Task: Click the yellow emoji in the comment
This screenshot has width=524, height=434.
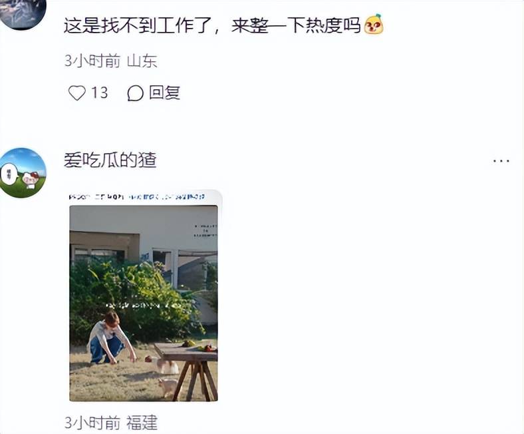Action: 373,24
